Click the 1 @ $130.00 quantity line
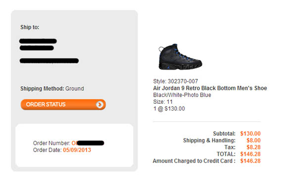Viewport: 282px width, 181px height. [x=169, y=109]
